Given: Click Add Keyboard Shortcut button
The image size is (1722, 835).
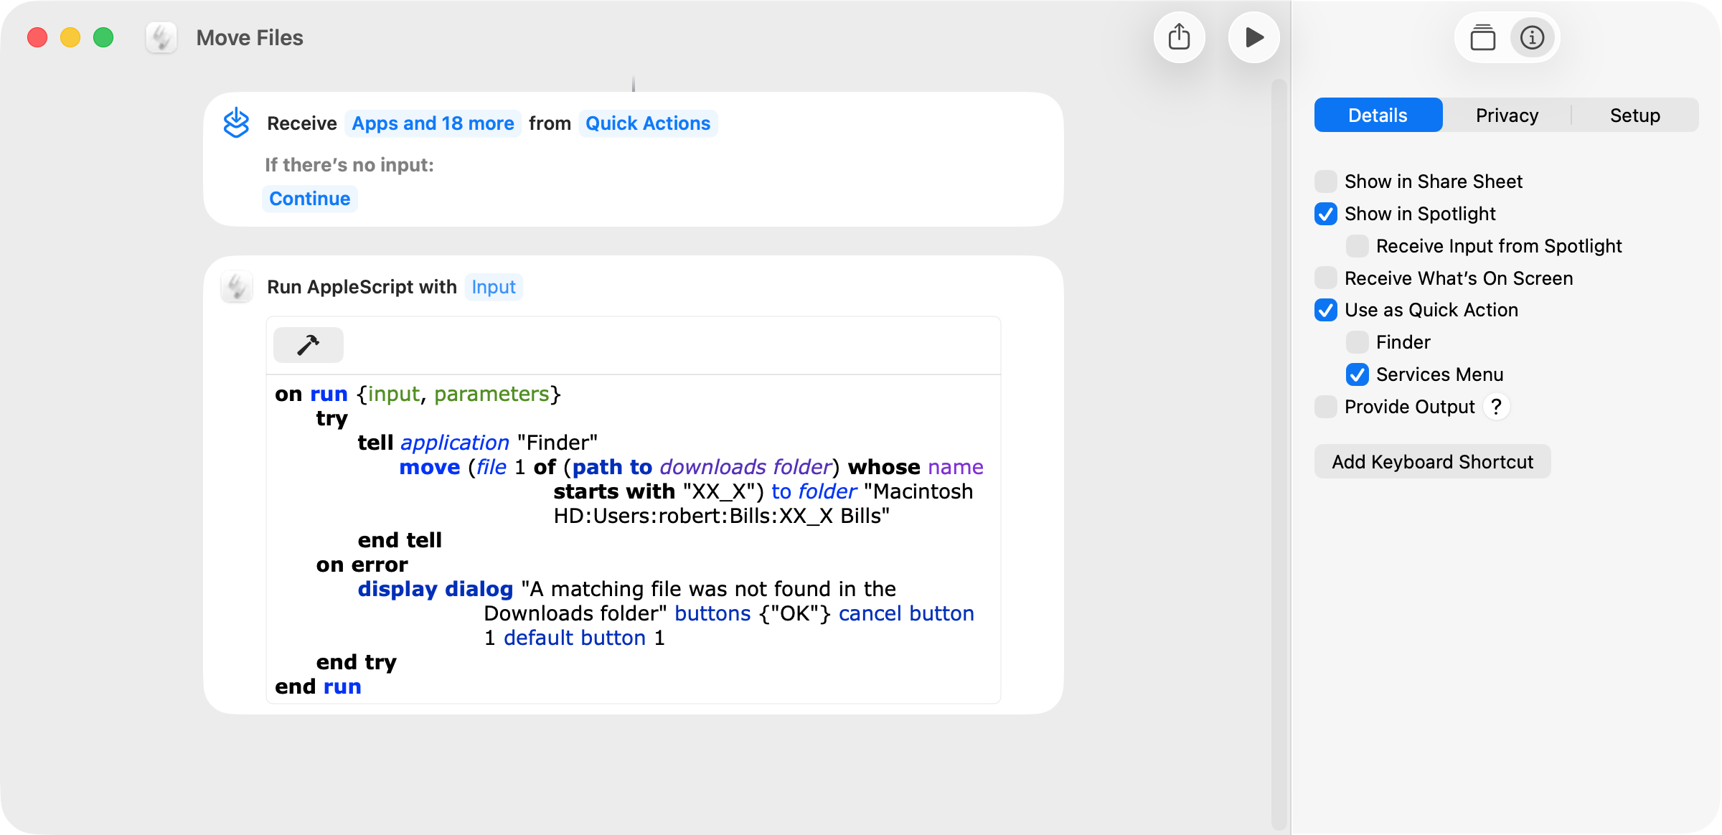Looking at the screenshot, I should (1432, 462).
